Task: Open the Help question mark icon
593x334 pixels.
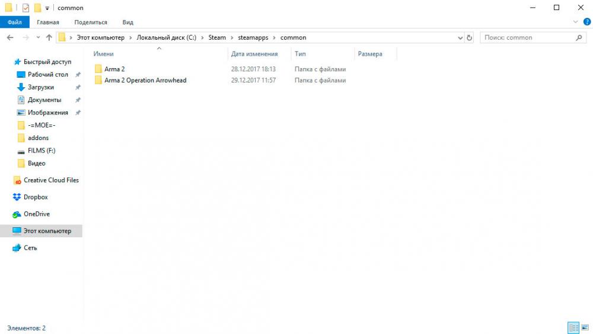Action: 586,22
